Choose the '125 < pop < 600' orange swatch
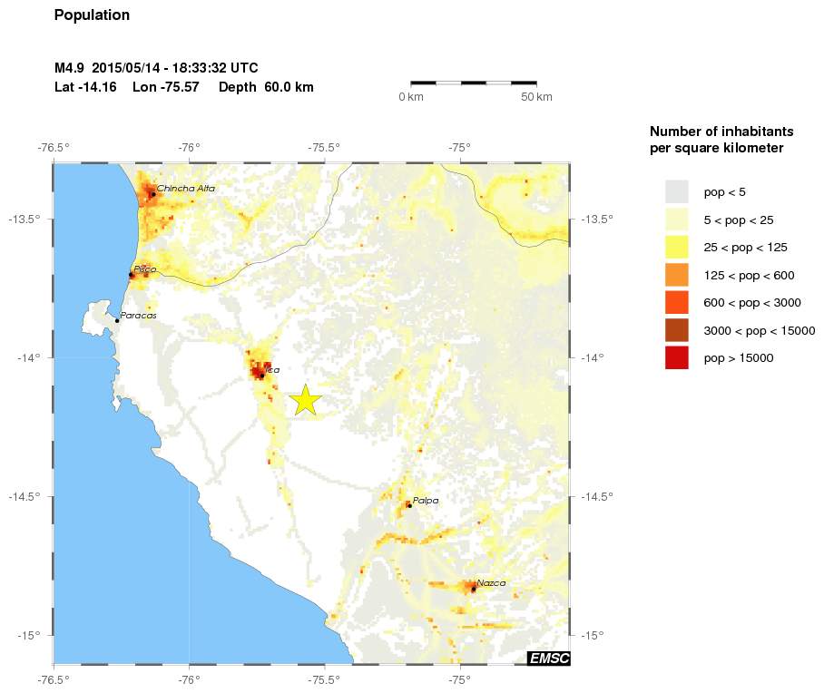The width and height of the screenshot is (824, 693). (677, 275)
